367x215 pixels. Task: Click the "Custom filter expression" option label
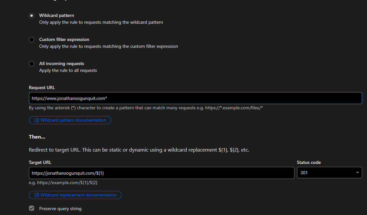pos(64,40)
